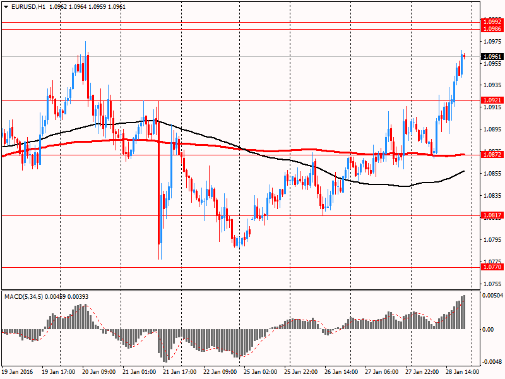Click the 27 Jan 06:00 time label
Viewport: 505px width, 379px height.
click(x=382, y=372)
